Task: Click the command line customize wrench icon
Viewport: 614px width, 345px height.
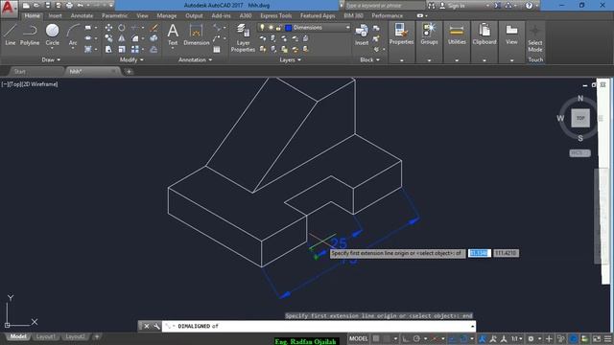Action: click(156, 326)
